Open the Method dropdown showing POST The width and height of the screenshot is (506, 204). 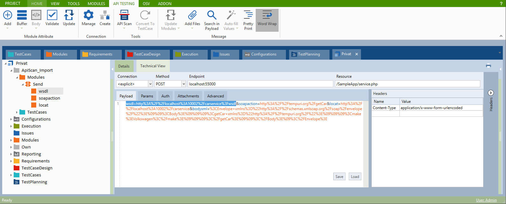pos(184,84)
